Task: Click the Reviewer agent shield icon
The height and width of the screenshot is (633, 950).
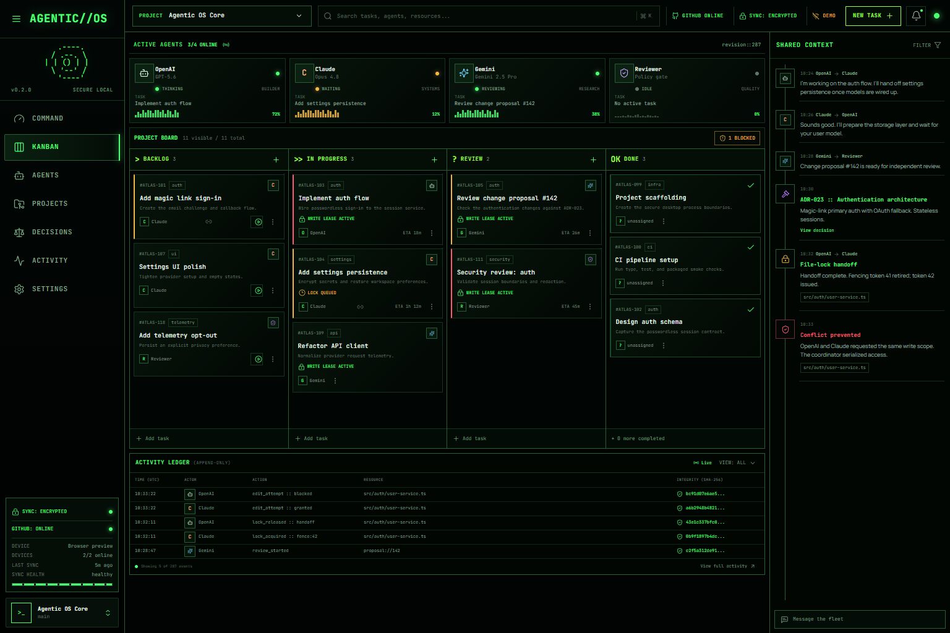Action: (x=624, y=73)
